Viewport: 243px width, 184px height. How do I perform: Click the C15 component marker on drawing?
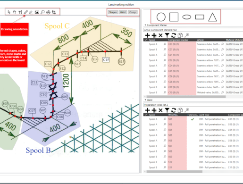[106, 59]
